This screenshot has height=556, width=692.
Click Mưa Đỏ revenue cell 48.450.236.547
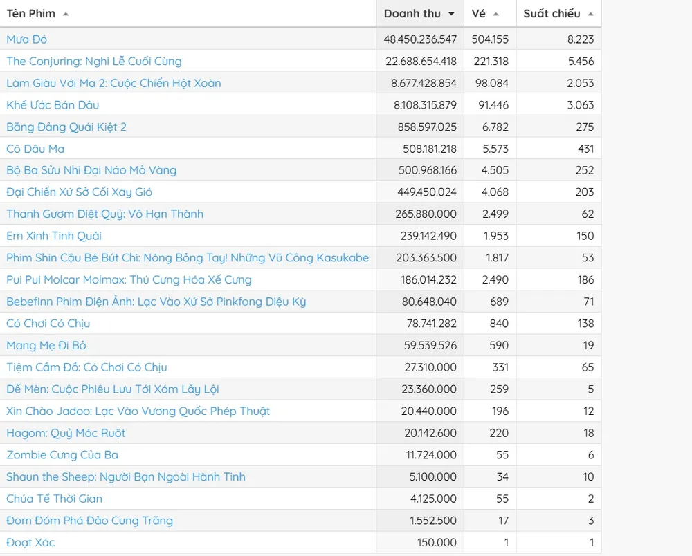pos(420,39)
